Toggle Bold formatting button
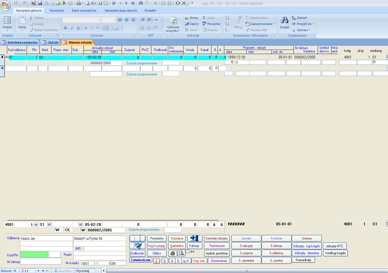388x273 pixels. (65, 28)
